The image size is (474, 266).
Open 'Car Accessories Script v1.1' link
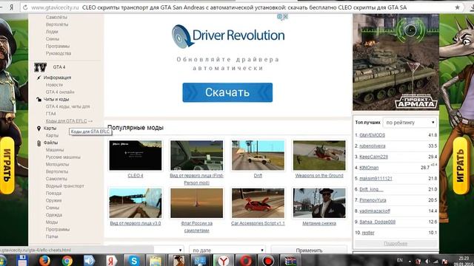pyautogui.click(x=258, y=223)
